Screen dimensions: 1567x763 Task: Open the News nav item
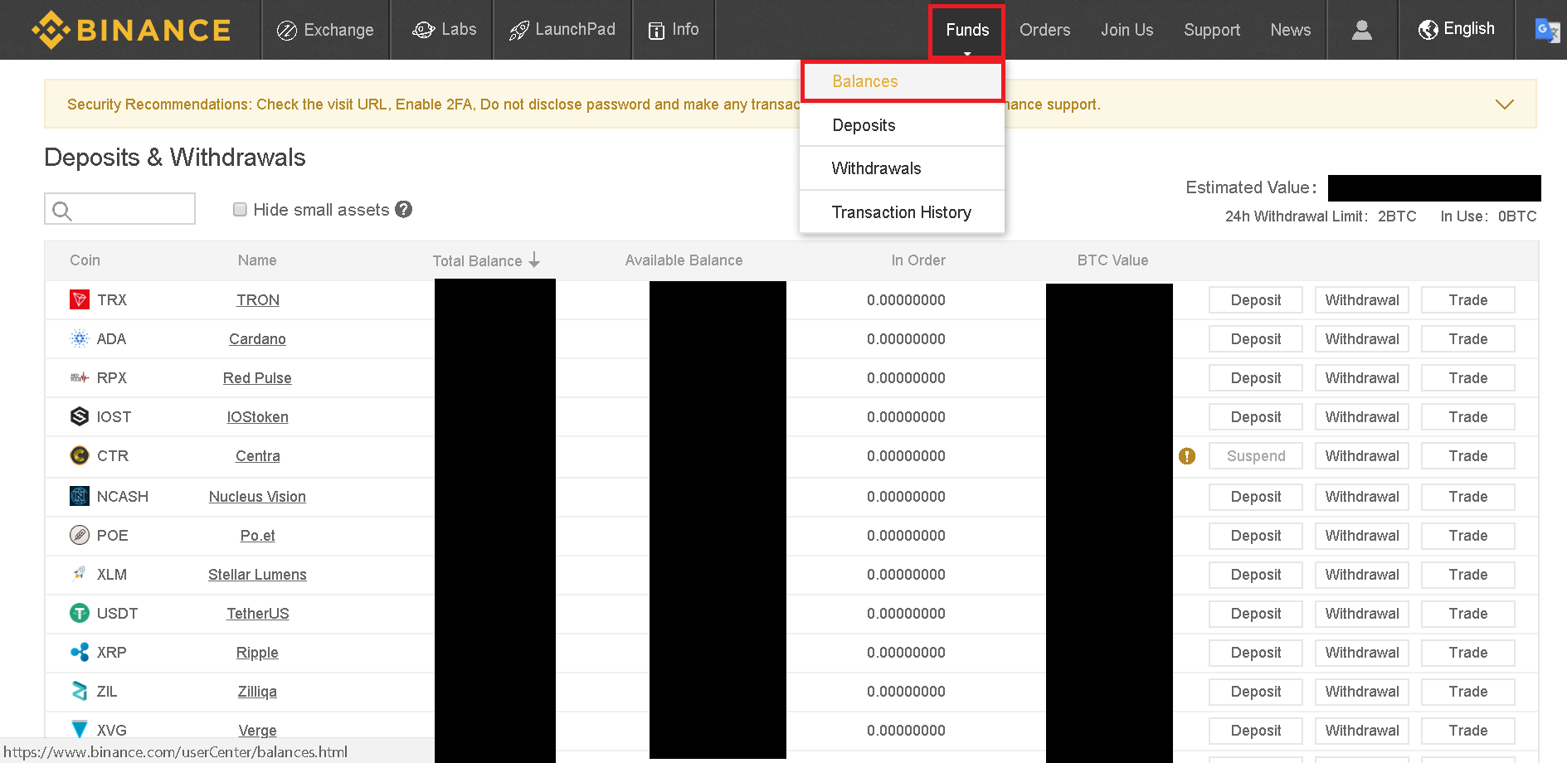tap(1291, 30)
